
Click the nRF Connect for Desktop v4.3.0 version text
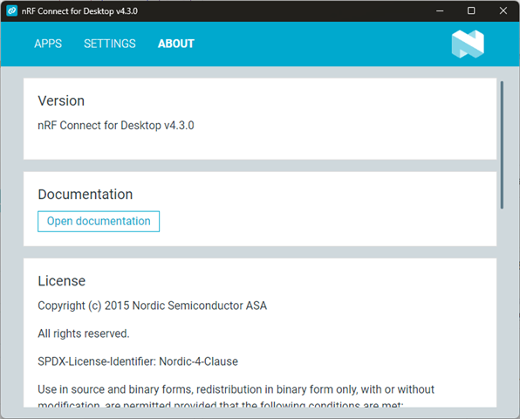tap(116, 126)
